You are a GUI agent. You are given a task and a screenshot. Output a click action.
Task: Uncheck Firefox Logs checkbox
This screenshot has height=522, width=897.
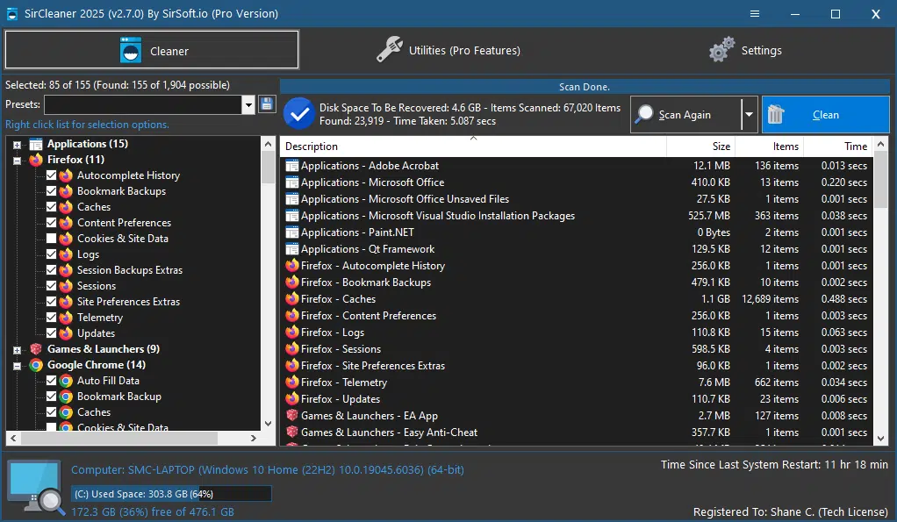tap(52, 254)
